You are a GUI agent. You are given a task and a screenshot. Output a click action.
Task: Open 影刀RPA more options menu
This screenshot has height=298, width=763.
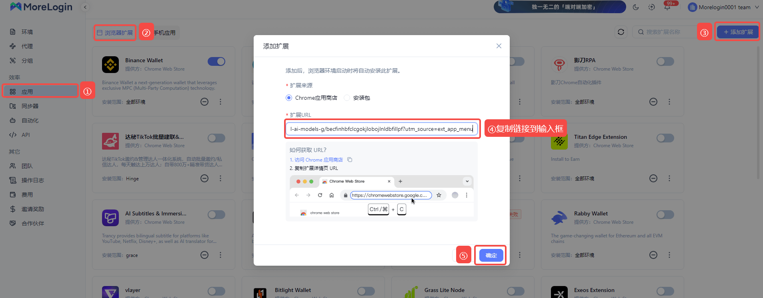[669, 102]
